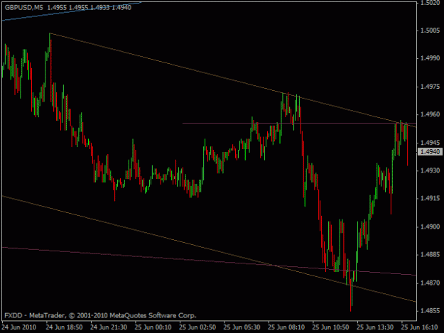The width and height of the screenshot is (444, 333).
Task: Select price axis value 1.4885
Action: (431, 255)
